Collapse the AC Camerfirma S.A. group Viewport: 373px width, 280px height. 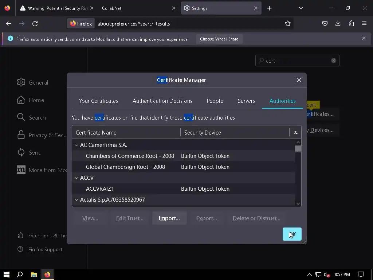click(76, 145)
